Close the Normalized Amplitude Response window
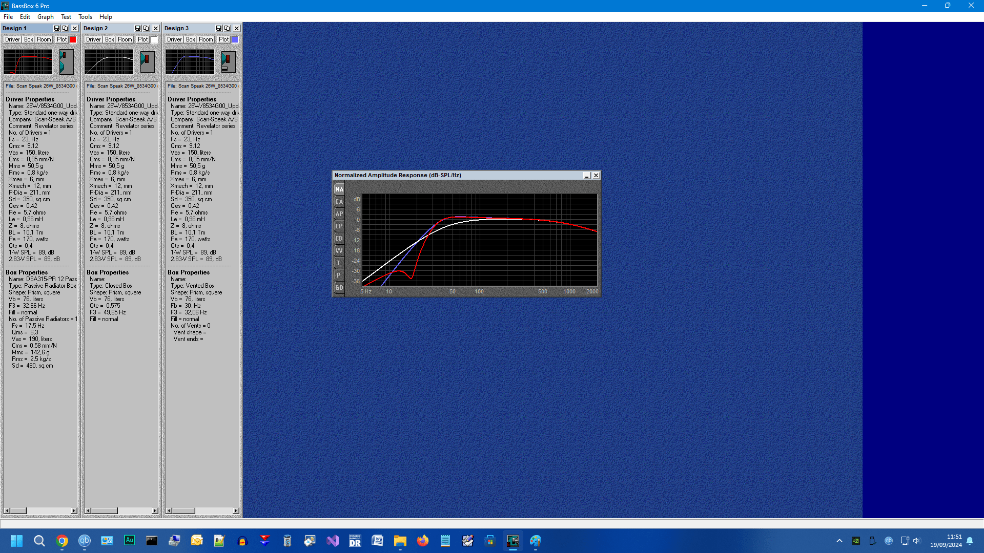This screenshot has height=553, width=984. (596, 176)
